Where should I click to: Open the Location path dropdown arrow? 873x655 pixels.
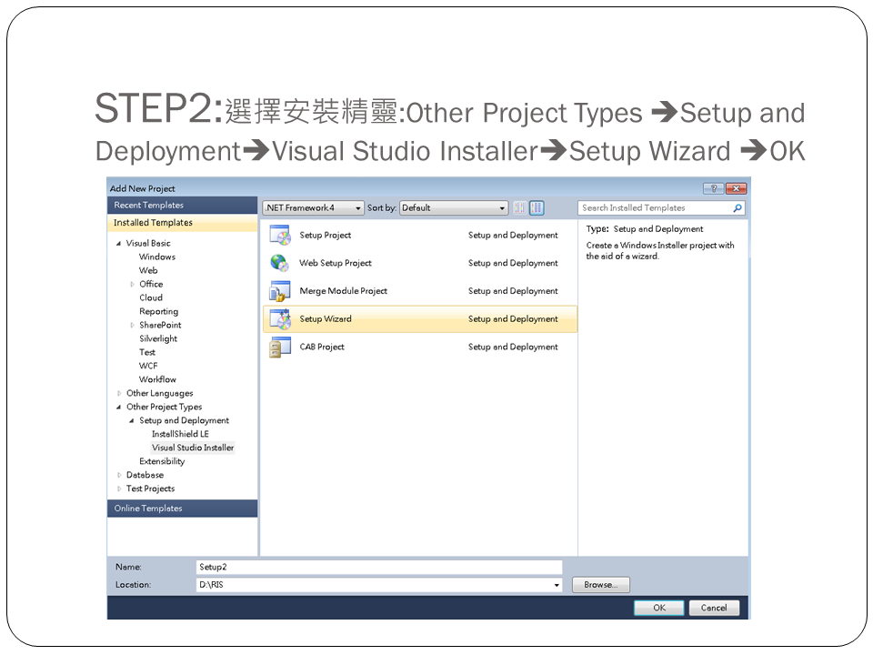557,585
